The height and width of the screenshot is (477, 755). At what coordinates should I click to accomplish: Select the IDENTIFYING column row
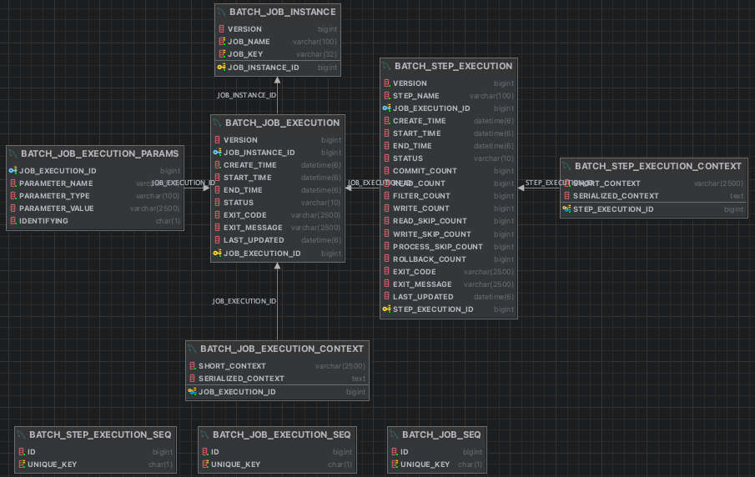95,221
